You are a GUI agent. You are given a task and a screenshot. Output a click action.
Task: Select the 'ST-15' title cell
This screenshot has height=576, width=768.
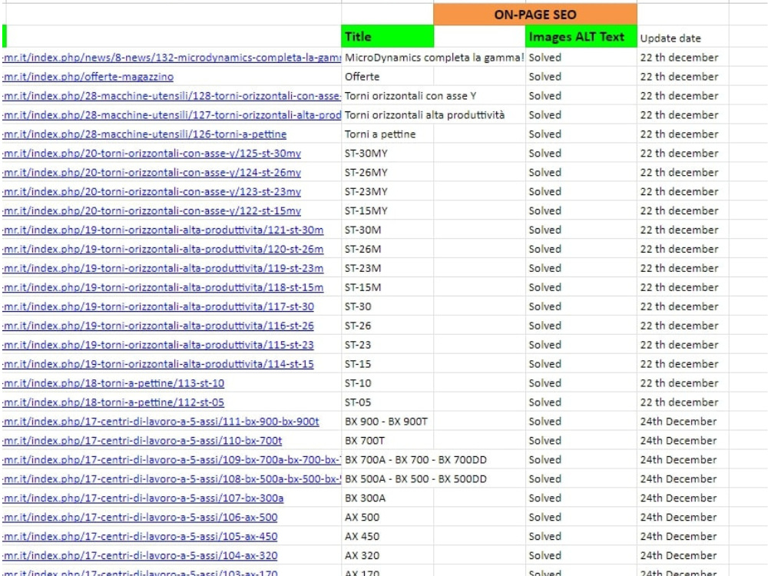point(387,364)
